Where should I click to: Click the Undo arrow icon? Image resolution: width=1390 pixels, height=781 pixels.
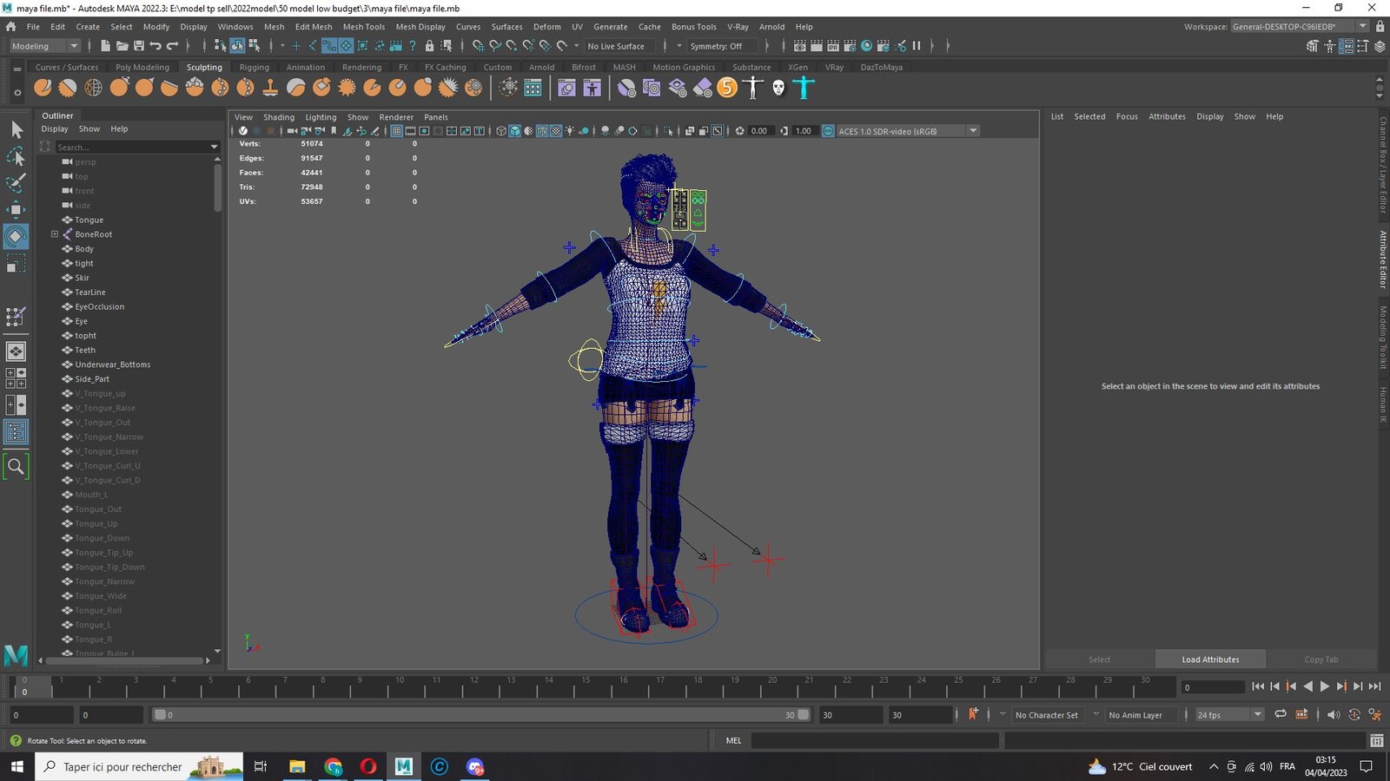click(156, 46)
